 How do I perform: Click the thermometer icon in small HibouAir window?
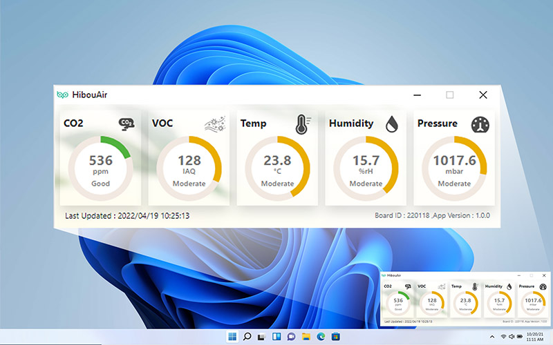coord(475,286)
